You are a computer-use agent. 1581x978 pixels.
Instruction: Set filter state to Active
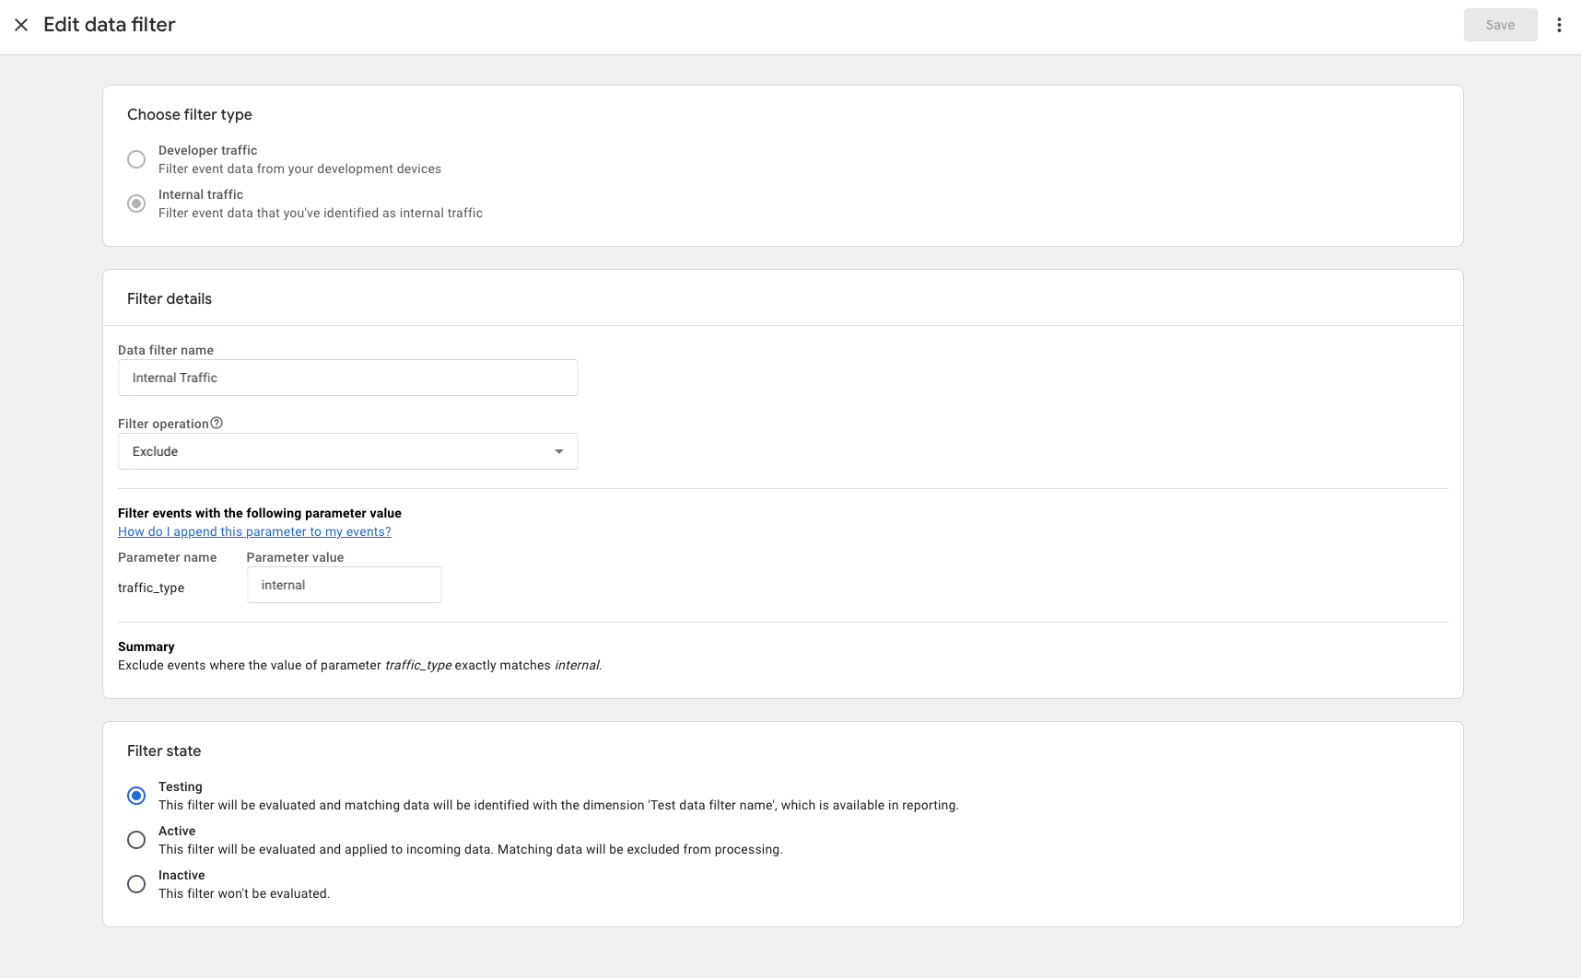tap(136, 839)
